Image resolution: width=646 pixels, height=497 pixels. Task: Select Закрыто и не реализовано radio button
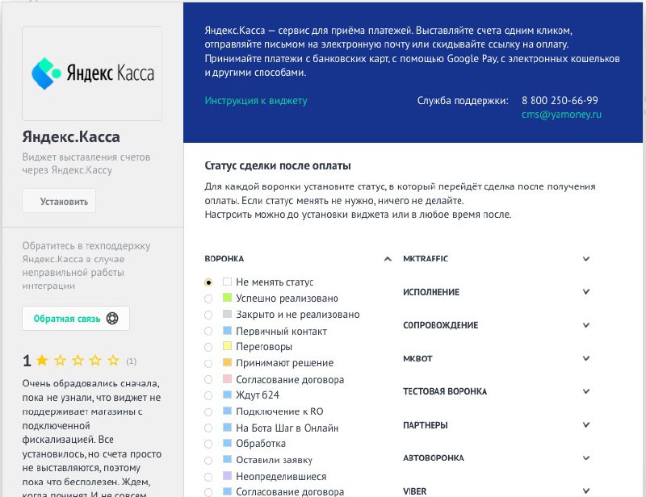pos(208,315)
